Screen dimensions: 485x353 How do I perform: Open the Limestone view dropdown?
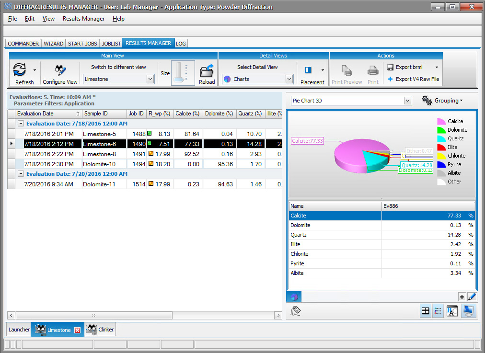(150, 79)
